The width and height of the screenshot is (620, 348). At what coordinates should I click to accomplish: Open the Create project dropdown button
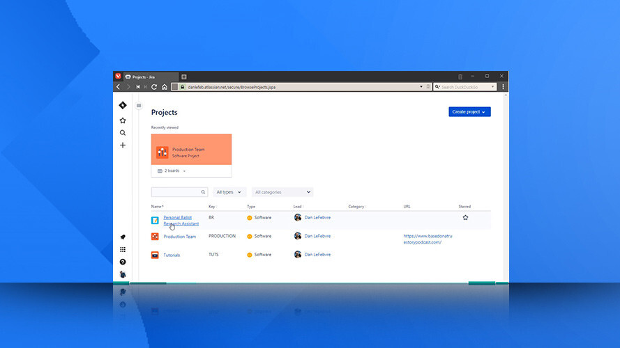click(469, 111)
